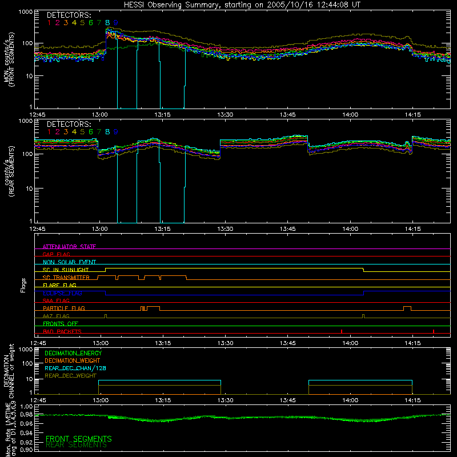
Task: Click the BAD PACKETS red marker before 14:00
Action: coord(341,331)
